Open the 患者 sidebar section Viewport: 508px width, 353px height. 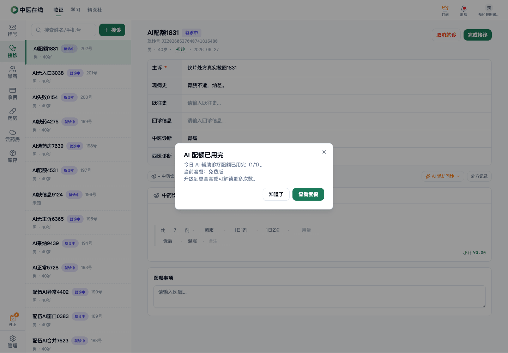pos(13,73)
